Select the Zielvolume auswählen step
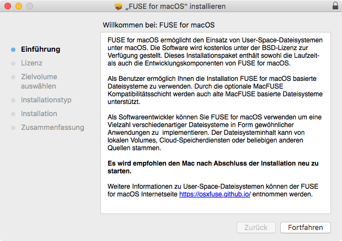342x241 pixels. [x=39, y=81]
